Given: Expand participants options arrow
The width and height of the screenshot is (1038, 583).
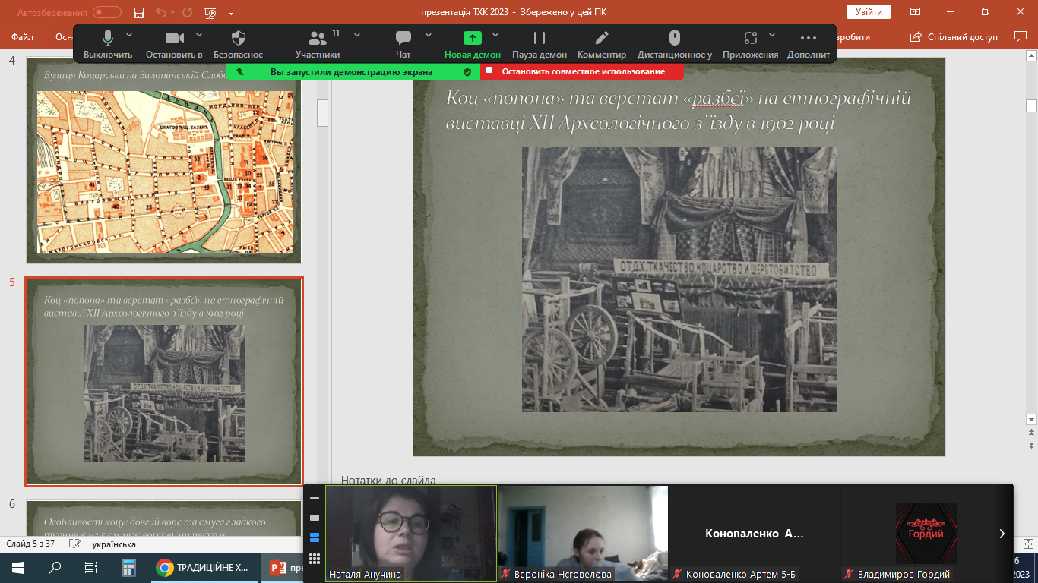Looking at the screenshot, I should tap(357, 35).
